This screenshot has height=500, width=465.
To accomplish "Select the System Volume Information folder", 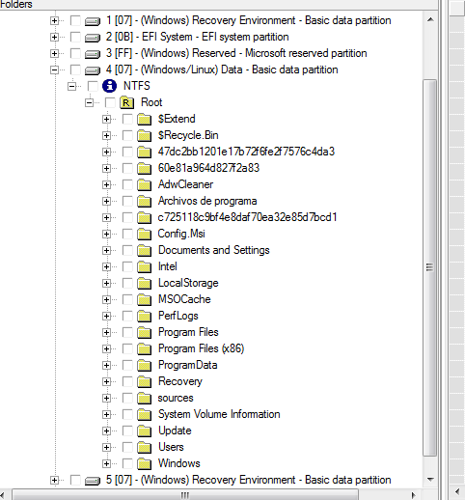I will pyautogui.click(x=219, y=414).
